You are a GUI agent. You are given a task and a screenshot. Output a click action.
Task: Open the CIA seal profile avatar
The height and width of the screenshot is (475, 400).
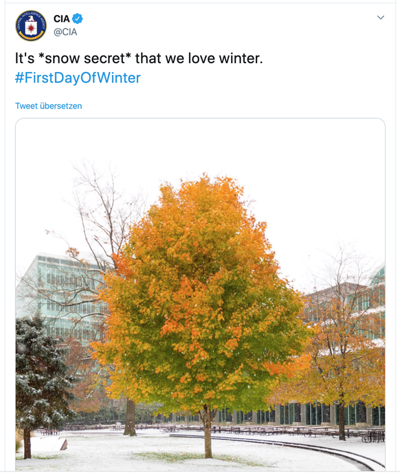click(x=31, y=25)
